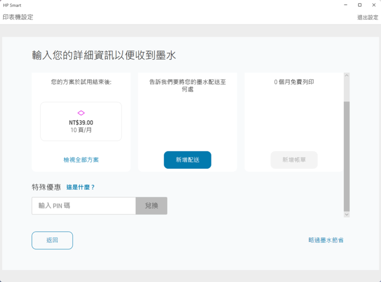Open the 這是什麼？ help link
Image resolution: width=381 pixels, height=282 pixels.
tap(81, 187)
